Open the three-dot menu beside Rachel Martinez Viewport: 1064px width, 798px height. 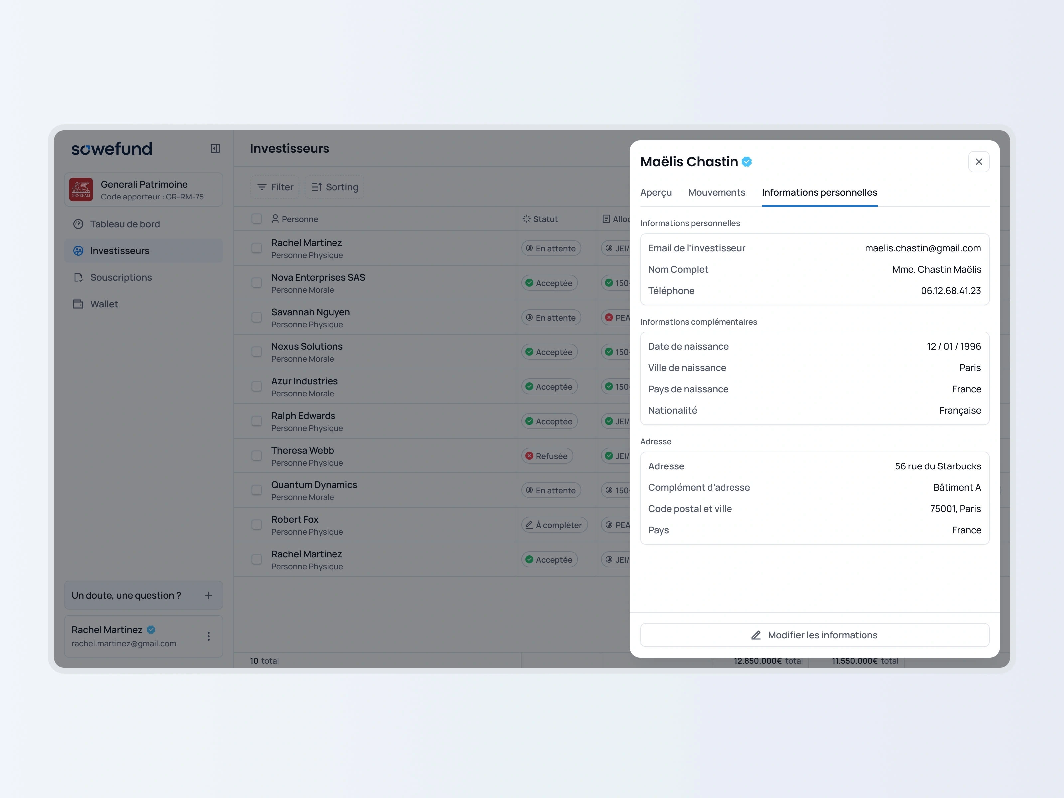[x=208, y=636]
